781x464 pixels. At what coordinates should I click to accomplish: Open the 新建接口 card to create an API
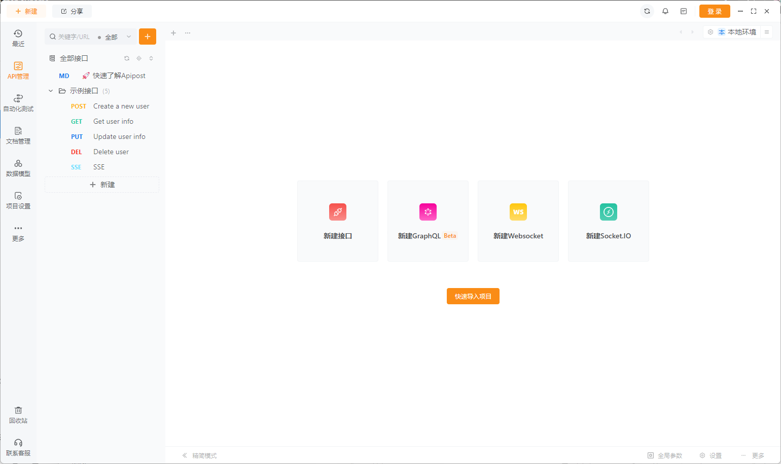pyautogui.click(x=337, y=221)
